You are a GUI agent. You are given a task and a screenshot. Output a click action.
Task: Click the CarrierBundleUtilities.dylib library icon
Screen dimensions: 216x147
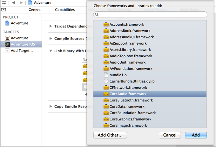pyautogui.click(x=106, y=81)
